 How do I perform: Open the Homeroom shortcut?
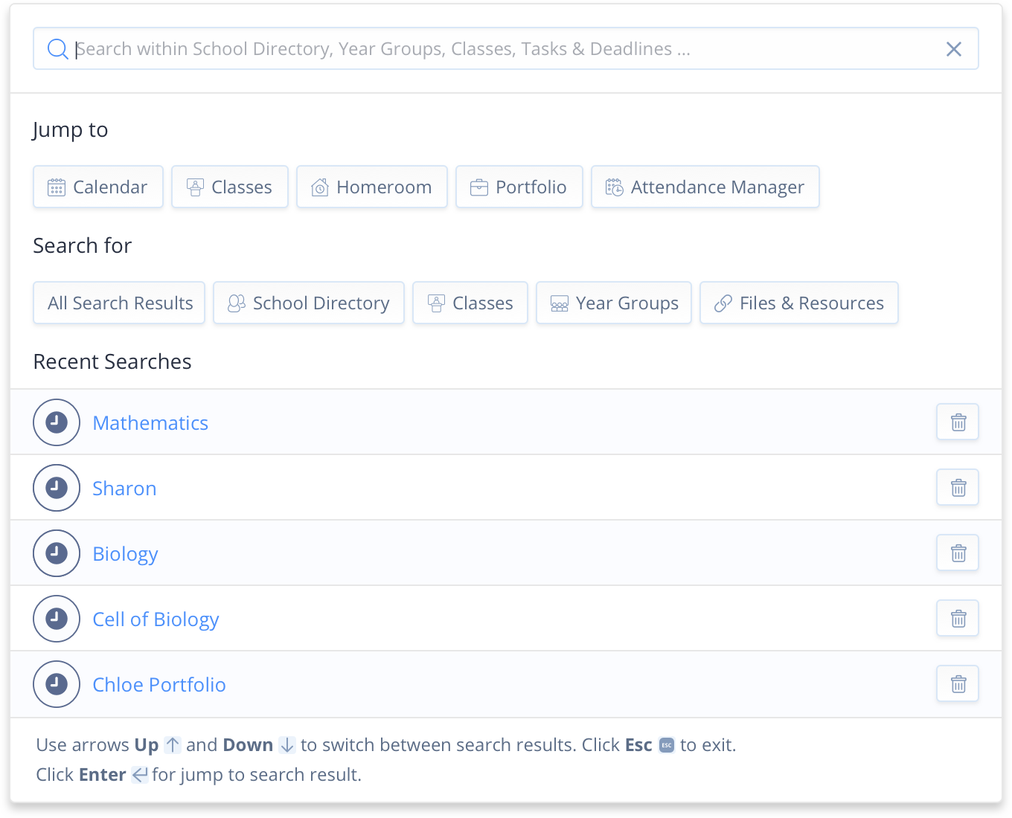[372, 187]
